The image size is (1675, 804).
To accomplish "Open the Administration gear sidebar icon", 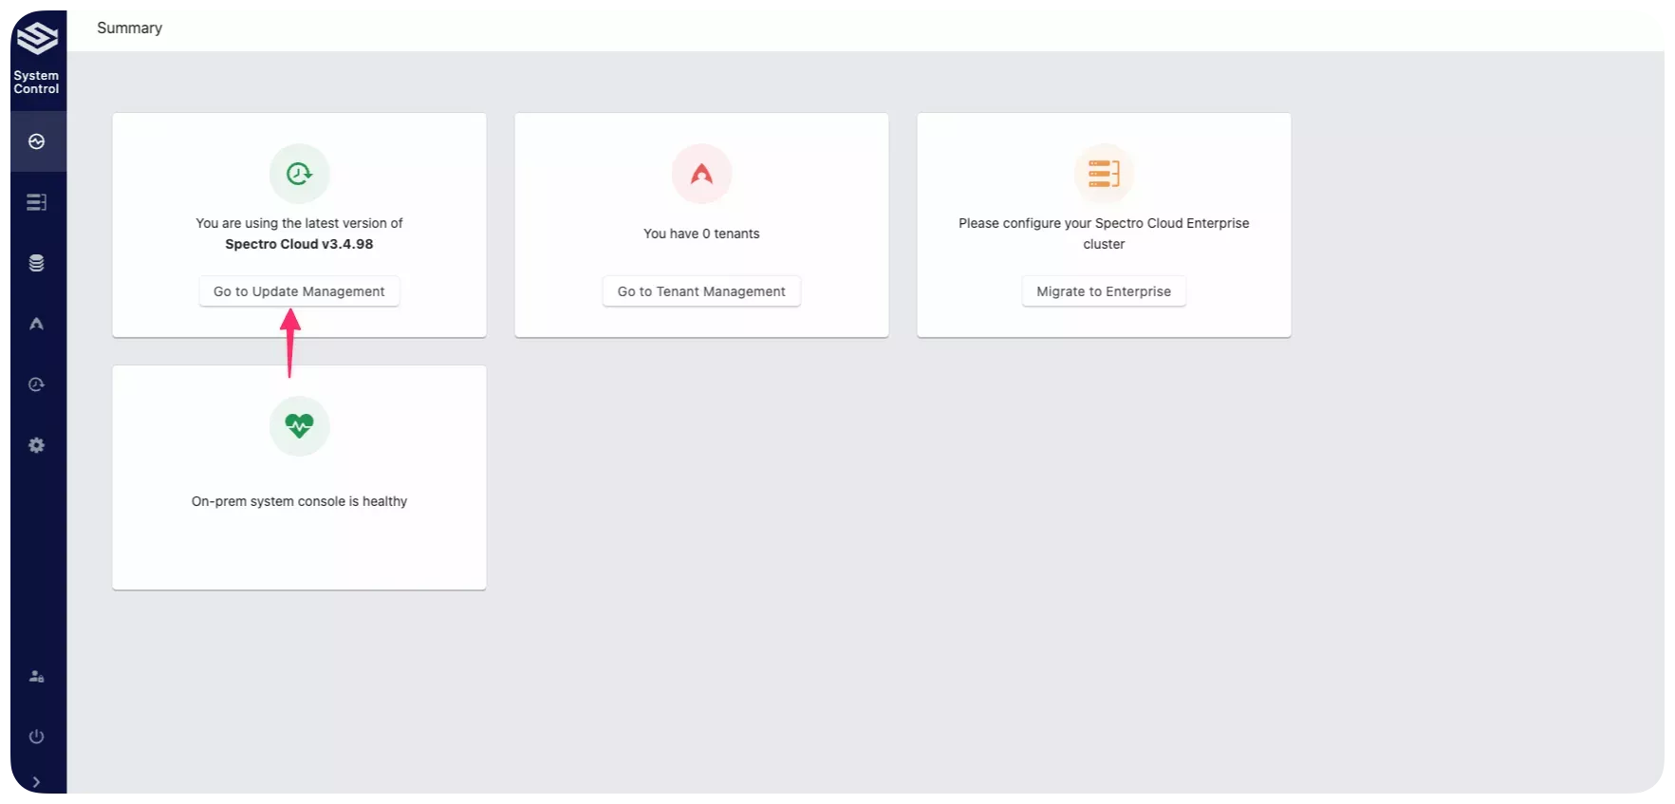I will point(37,445).
